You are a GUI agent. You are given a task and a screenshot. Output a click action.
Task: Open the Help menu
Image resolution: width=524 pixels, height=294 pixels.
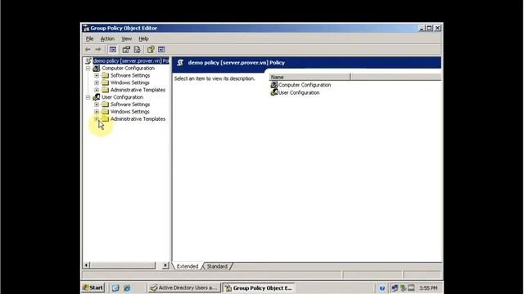tap(143, 39)
